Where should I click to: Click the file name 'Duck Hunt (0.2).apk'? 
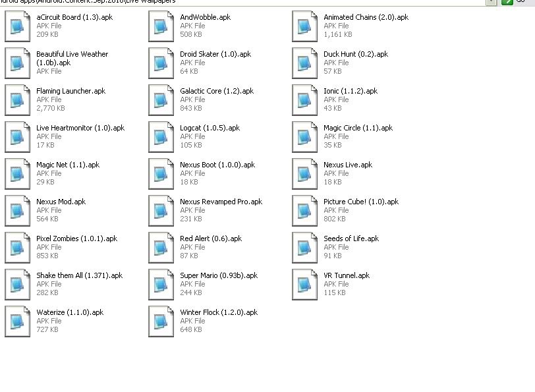(x=356, y=54)
